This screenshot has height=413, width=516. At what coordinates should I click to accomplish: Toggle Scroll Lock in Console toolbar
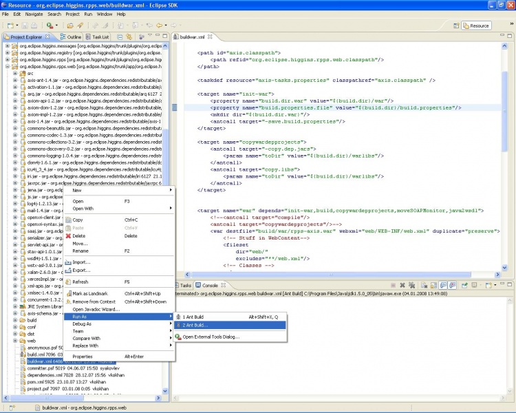[433, 285]
